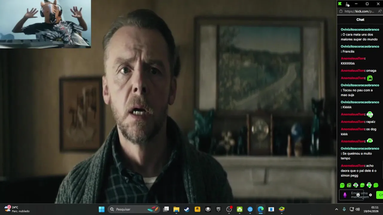Launch Steam from the taskbar
Viewport: 383px width, 215px height.
click(187, 209)
